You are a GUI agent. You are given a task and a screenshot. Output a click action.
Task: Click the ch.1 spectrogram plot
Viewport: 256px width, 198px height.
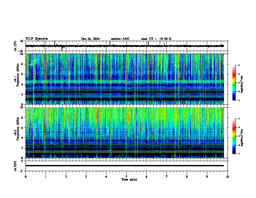125,79
